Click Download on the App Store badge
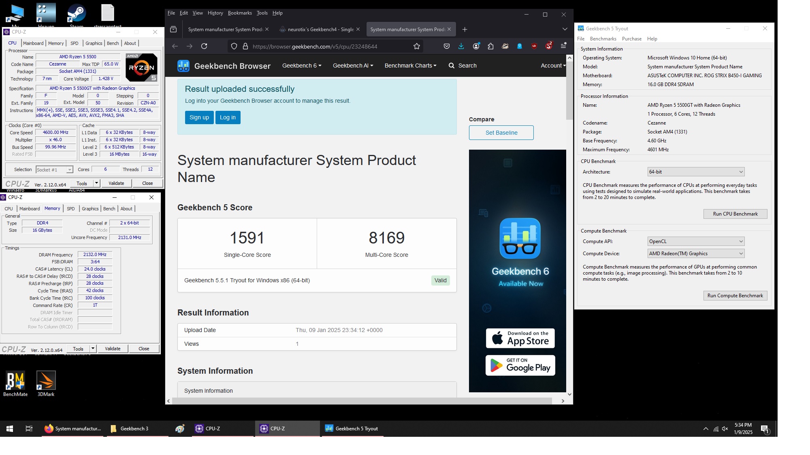 pos(520,338)
